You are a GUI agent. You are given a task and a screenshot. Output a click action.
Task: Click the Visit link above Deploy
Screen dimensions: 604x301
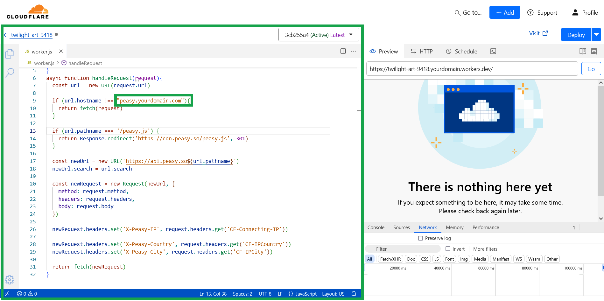pos(534,33)
